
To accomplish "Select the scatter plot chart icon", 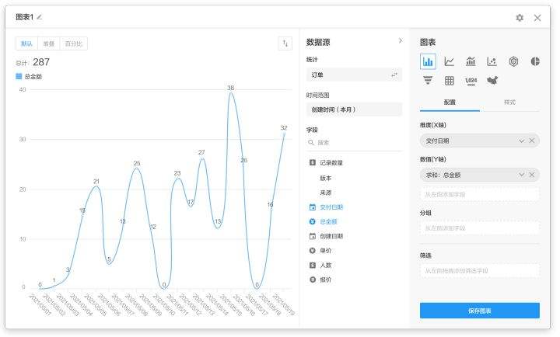I will 492,61.
